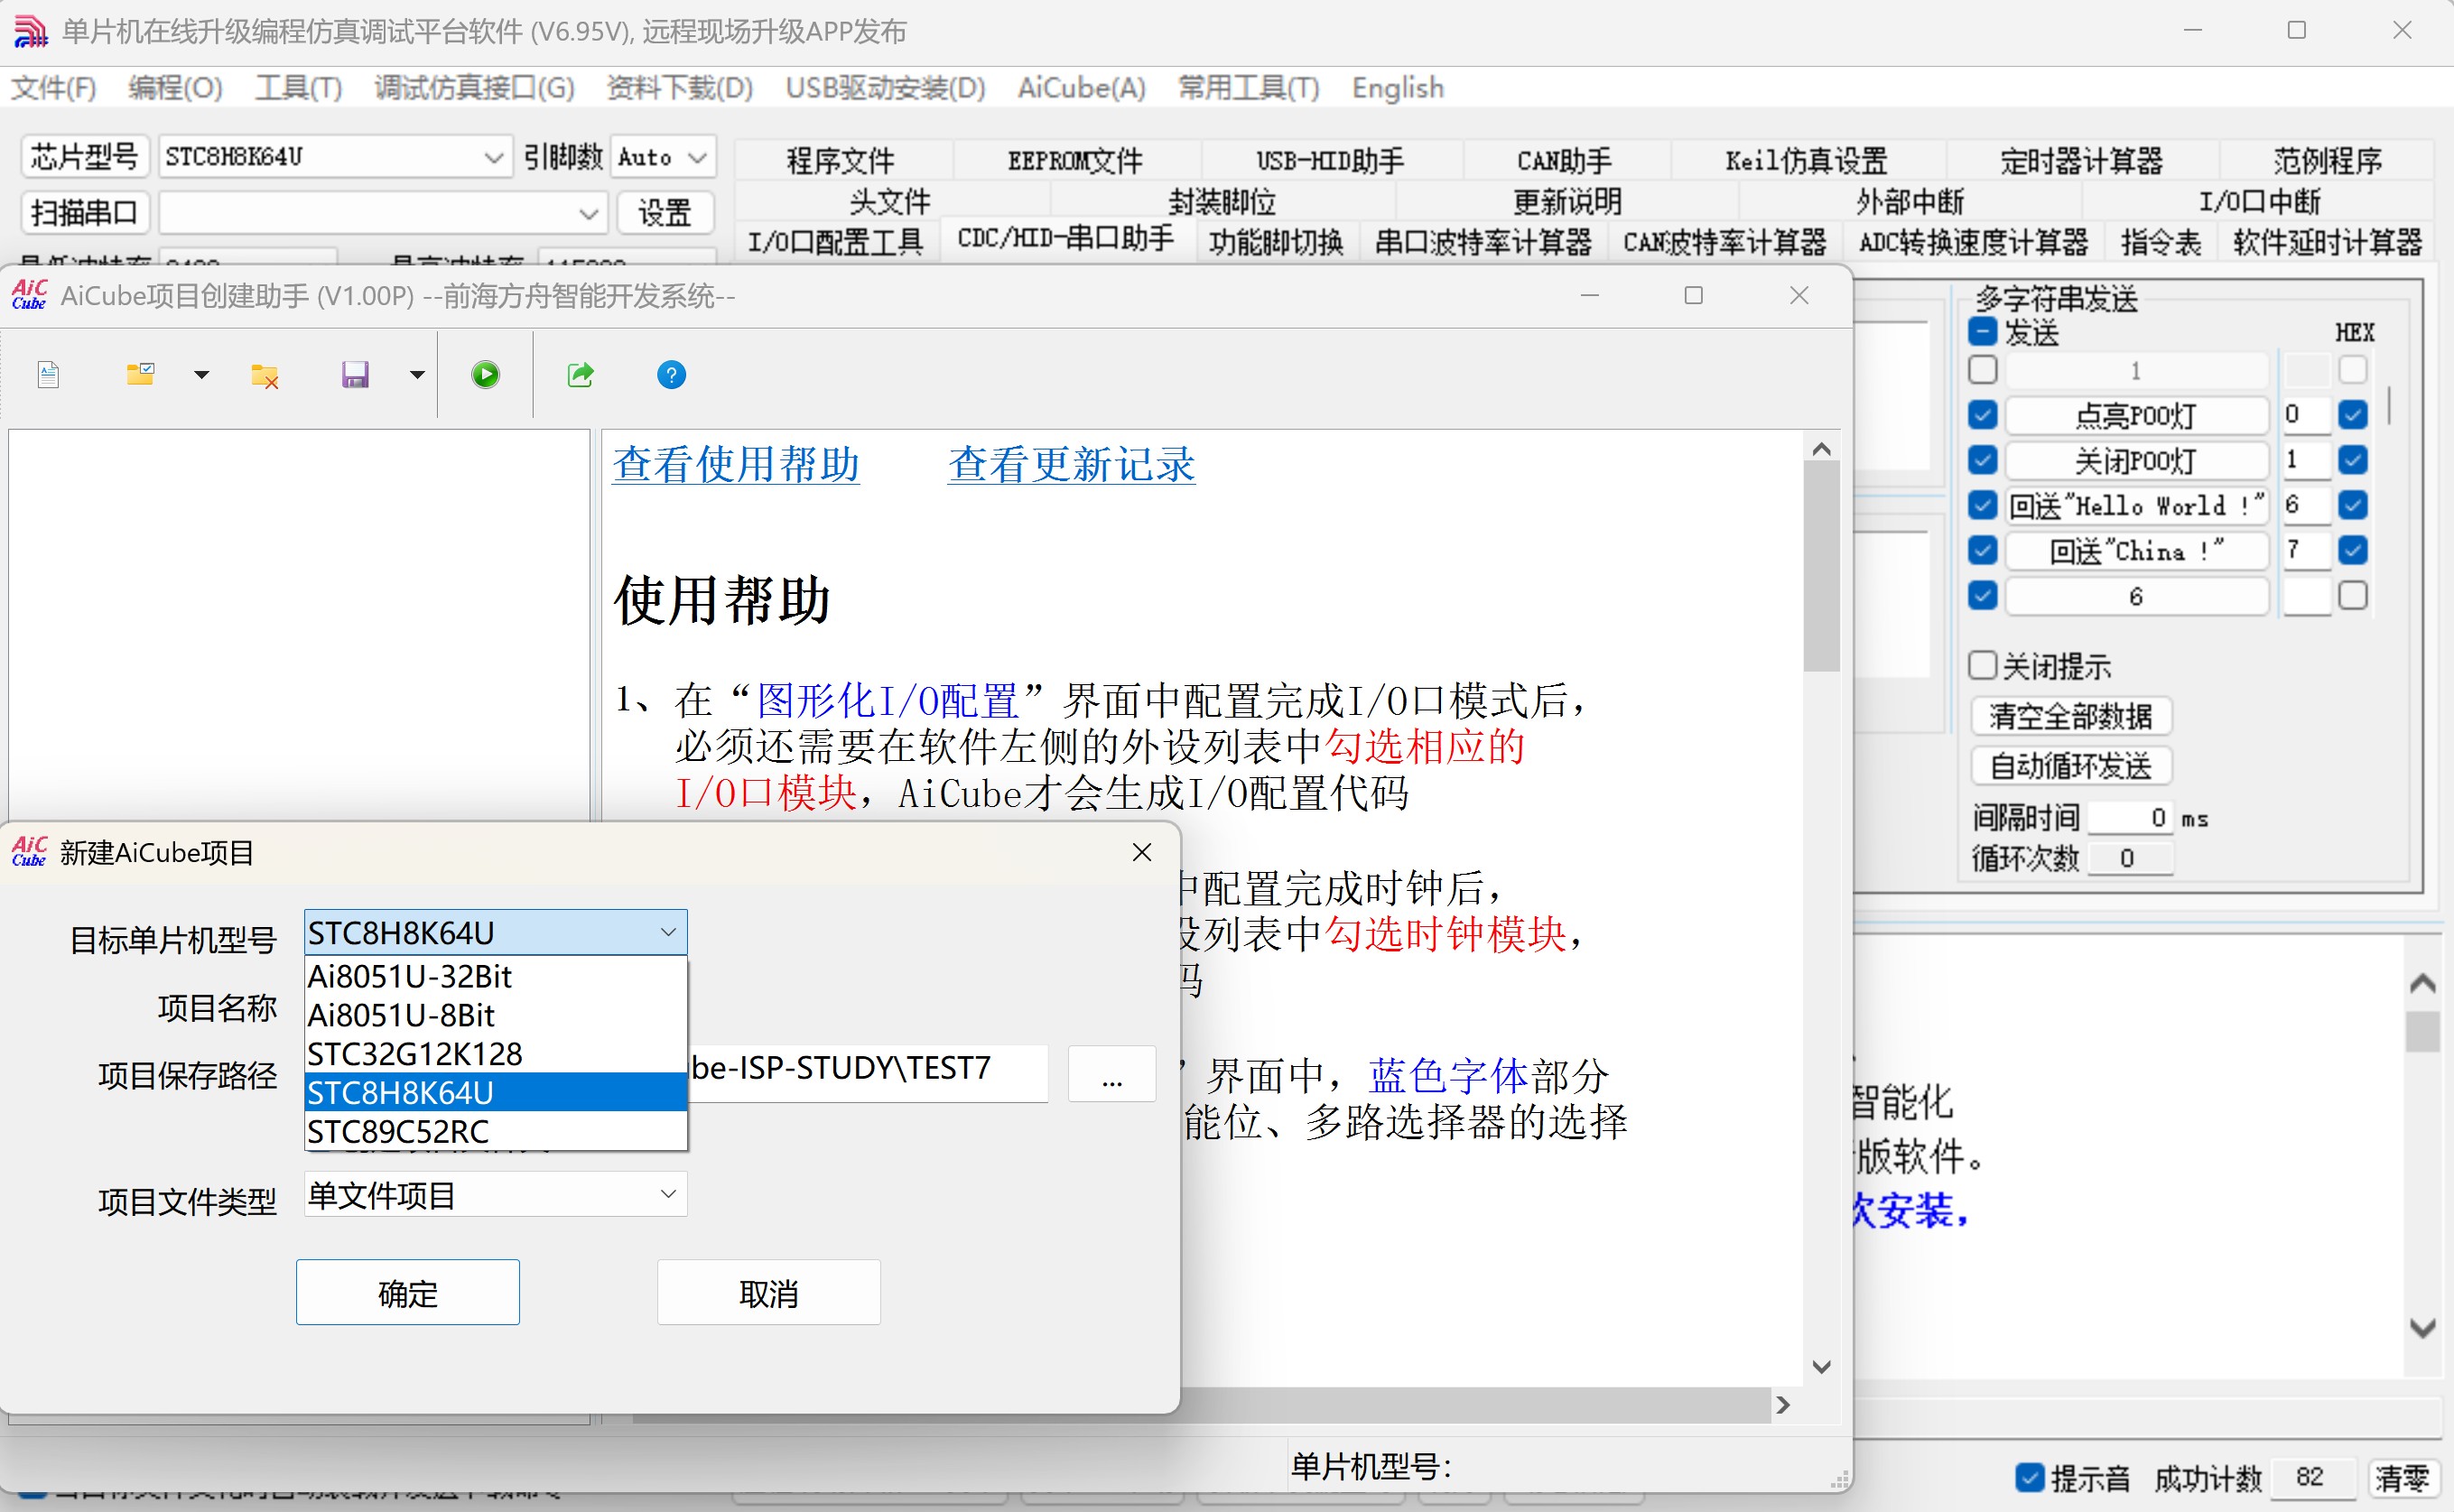Switch to the 定时器计算器 tab
The image size is (2454, 1512).
pyautogui.click(x=2081, y=160)
